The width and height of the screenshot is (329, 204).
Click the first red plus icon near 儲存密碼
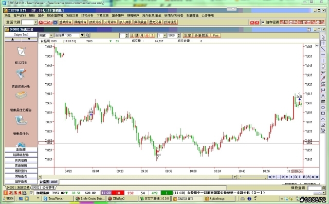(x=252, y=22)
